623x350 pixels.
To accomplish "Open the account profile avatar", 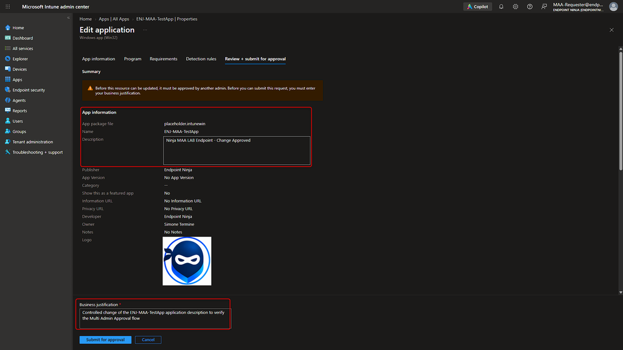I will [613, 7].
